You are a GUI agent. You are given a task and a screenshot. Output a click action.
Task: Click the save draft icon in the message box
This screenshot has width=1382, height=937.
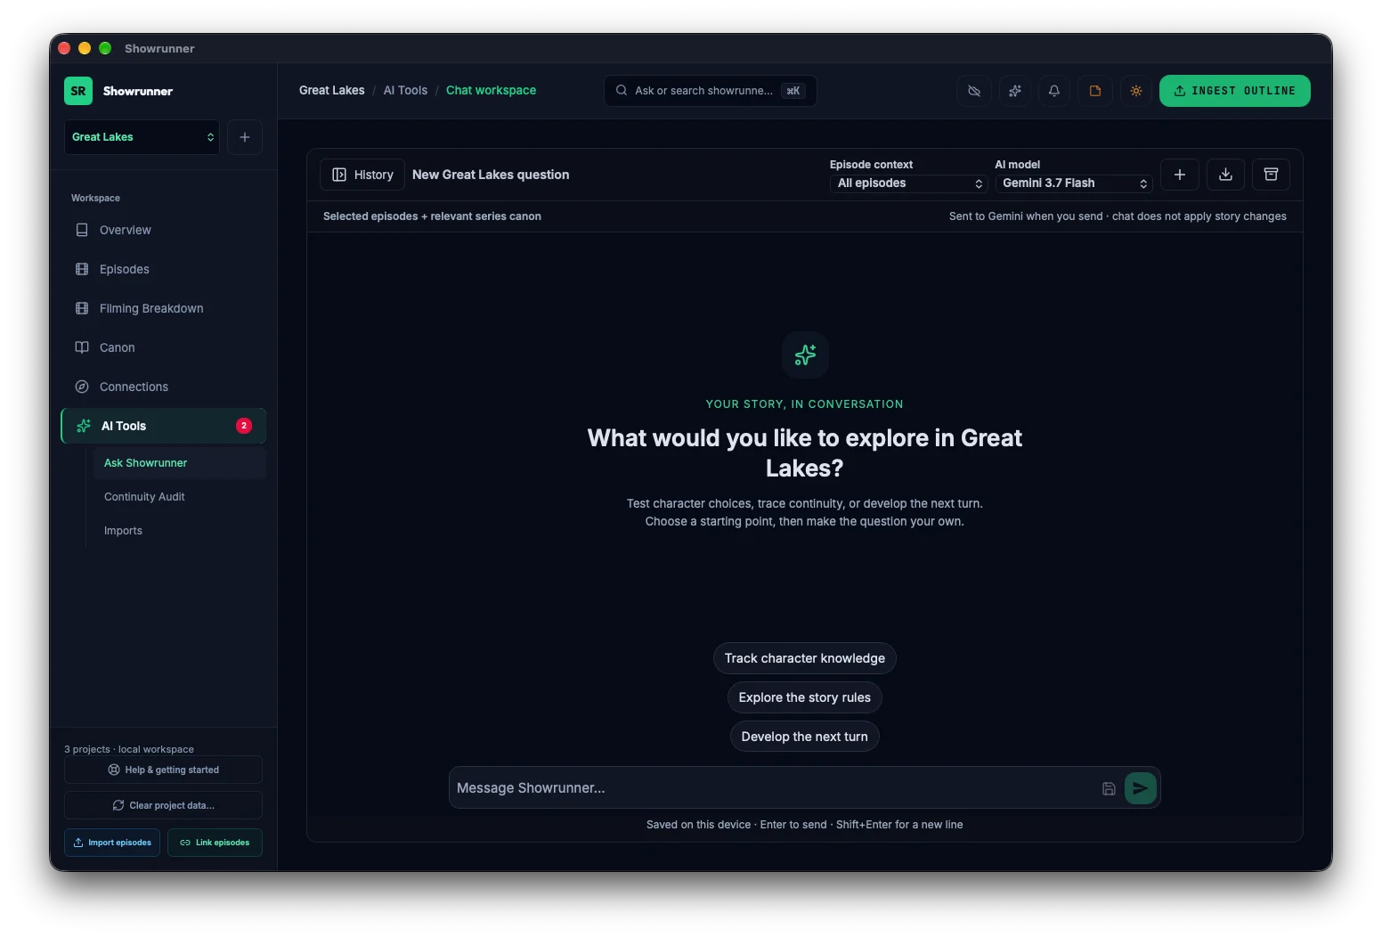[x=1109, y=788]
